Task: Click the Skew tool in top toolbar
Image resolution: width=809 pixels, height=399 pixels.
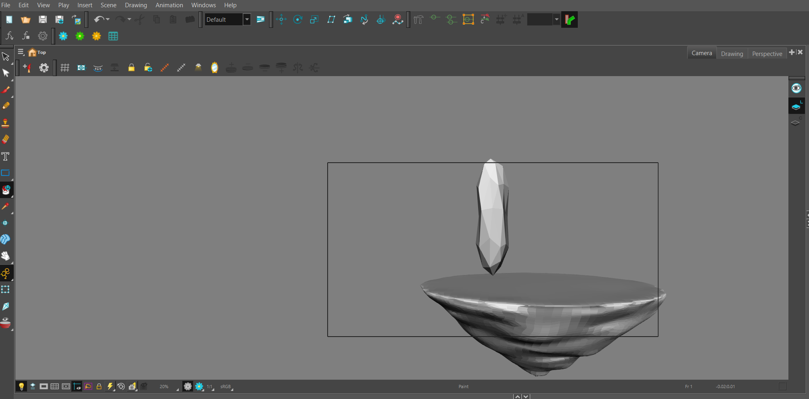Action: (x=331, y=19)
